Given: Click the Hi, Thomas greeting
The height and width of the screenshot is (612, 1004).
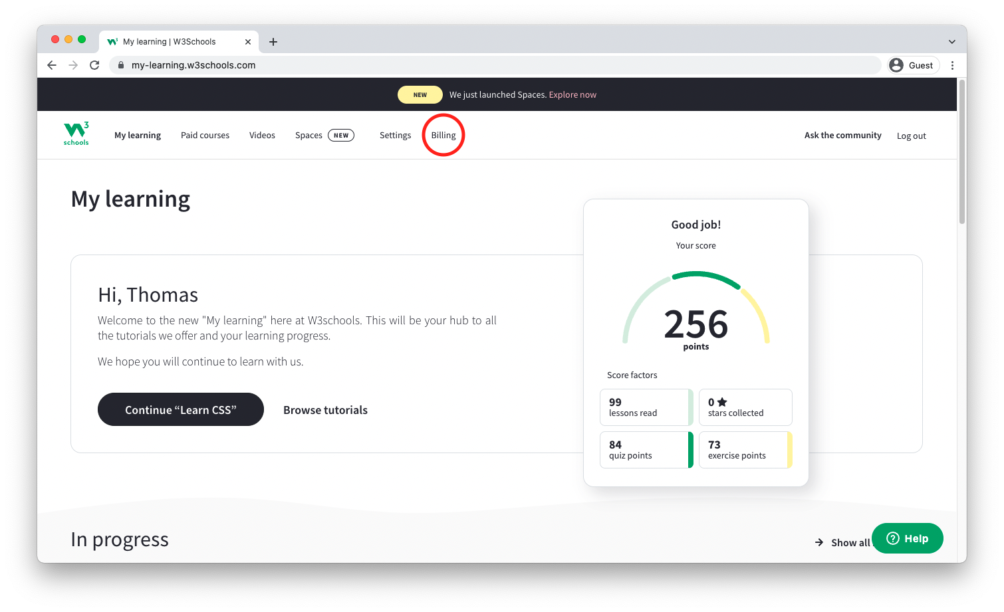Looking at the screenshot, I should pyautogui.click(x=148, y=295).
